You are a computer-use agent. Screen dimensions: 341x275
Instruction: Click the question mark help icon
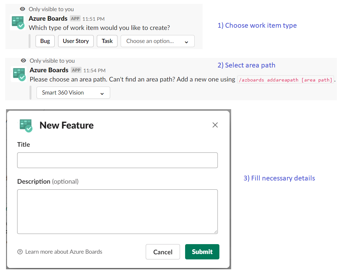tap(20, 252)
